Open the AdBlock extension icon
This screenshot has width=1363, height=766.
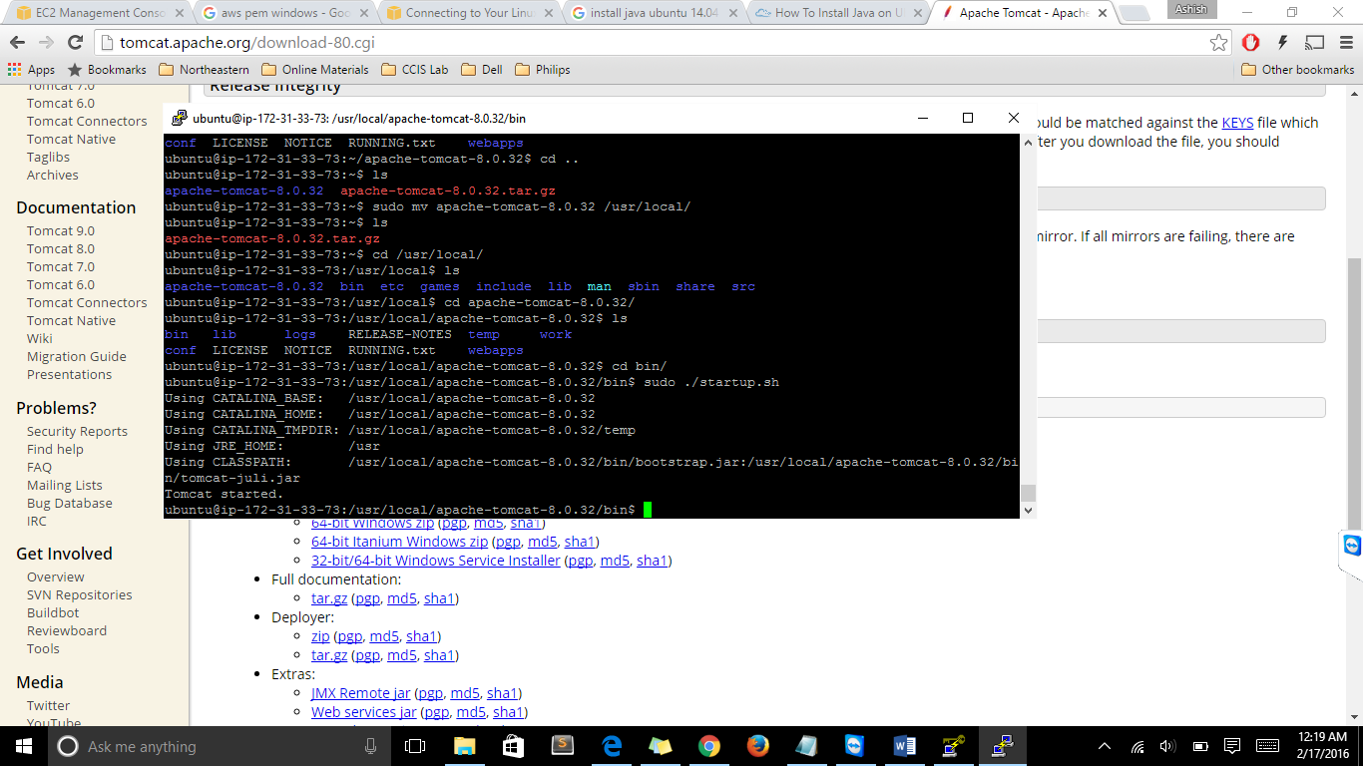(1250, 43)
